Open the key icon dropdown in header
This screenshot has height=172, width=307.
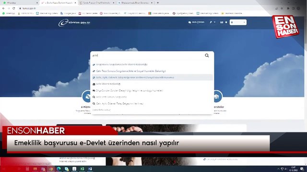213,22
